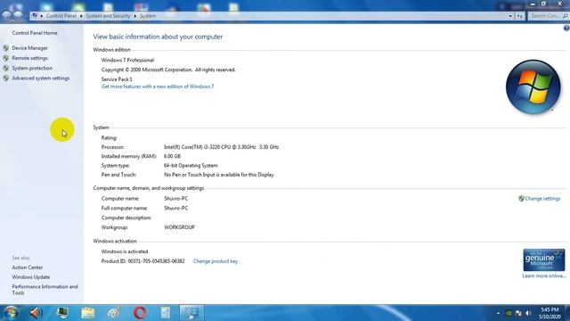570x321 pixels.
Task: Click Learn more online link
Action: [x=544, y=276]
